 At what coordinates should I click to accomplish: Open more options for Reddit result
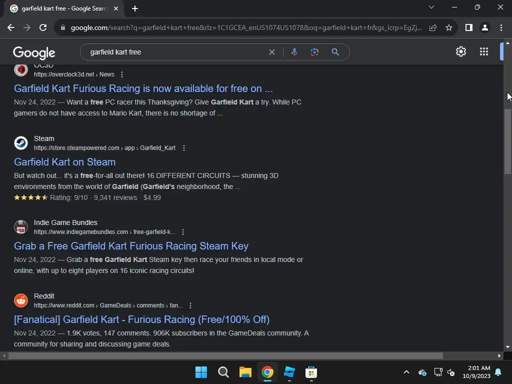[x=190, y=305]
